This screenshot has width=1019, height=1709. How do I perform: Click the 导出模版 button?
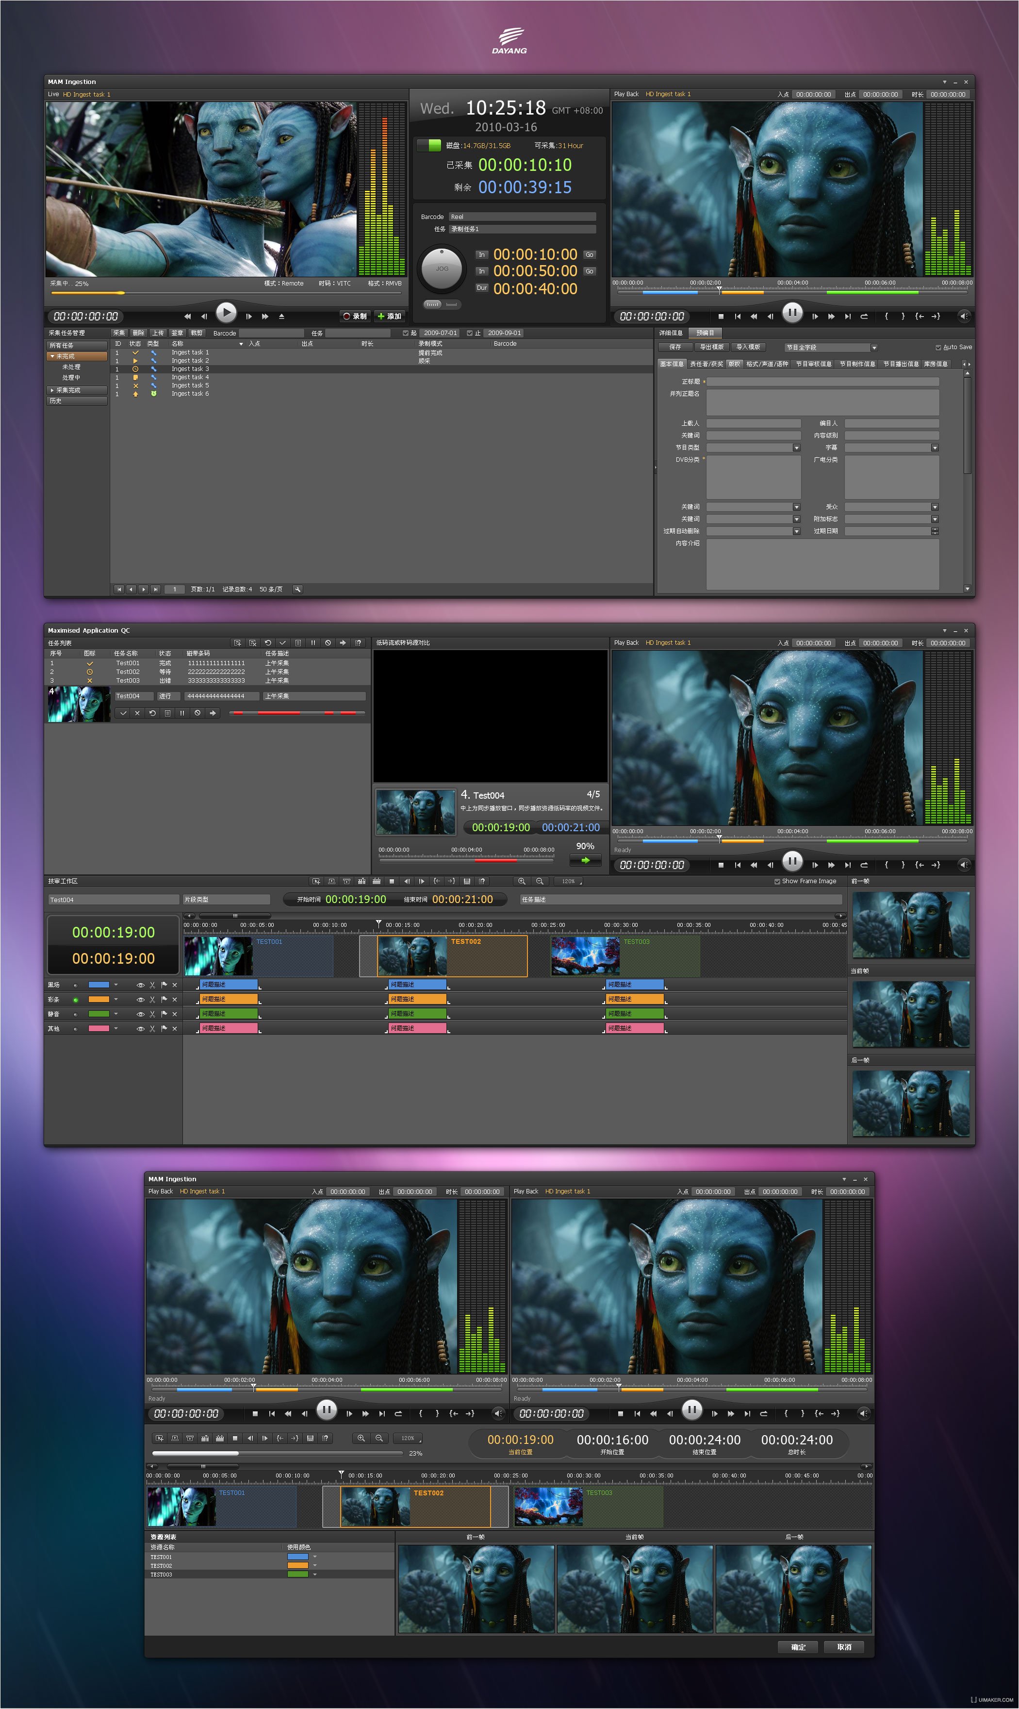pyautogui.click(x=711, y=348)
